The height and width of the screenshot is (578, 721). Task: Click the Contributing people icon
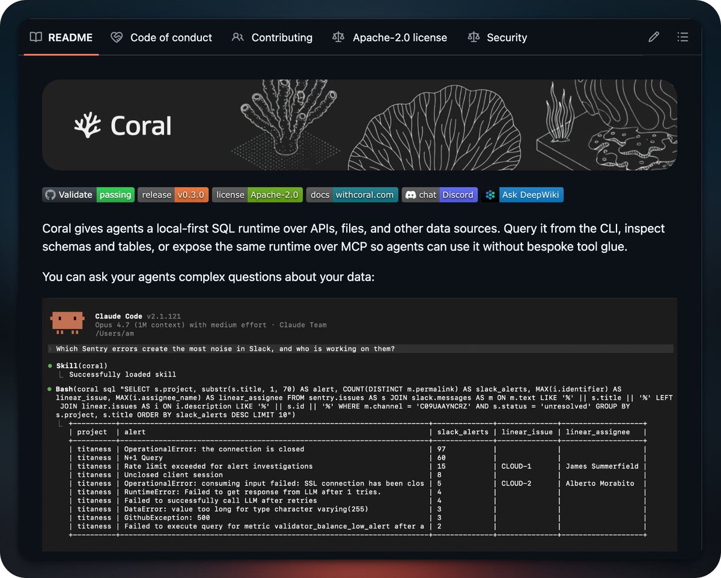pyautogui.click(x=237, y=37)
